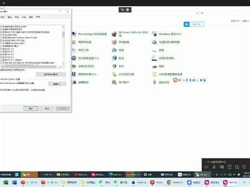
Task: Toggle the 使用 SSL 3.0 checkbox
Action: click(x=1, y=49)
